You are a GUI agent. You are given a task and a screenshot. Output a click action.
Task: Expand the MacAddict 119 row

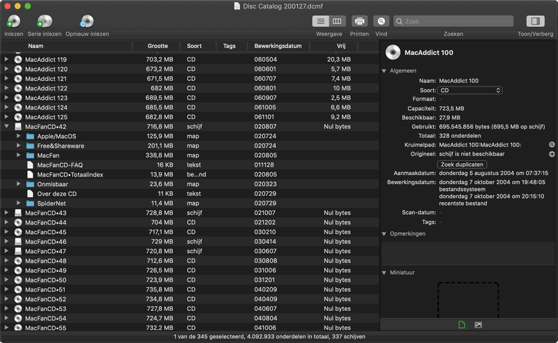(6, 59)
